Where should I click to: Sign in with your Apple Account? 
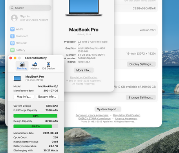(29, 18)
